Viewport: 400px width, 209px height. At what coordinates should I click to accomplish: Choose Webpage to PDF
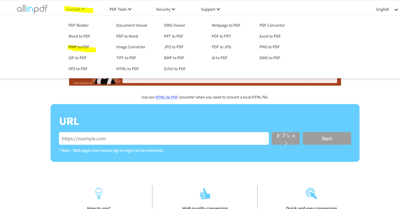(226, 25)
